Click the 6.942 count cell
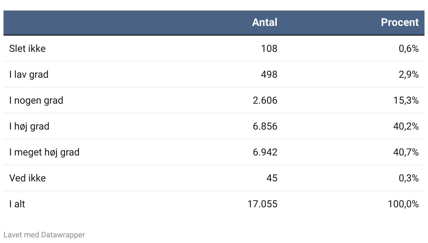The width and height of the screenshot is (428, 243). 265,152
